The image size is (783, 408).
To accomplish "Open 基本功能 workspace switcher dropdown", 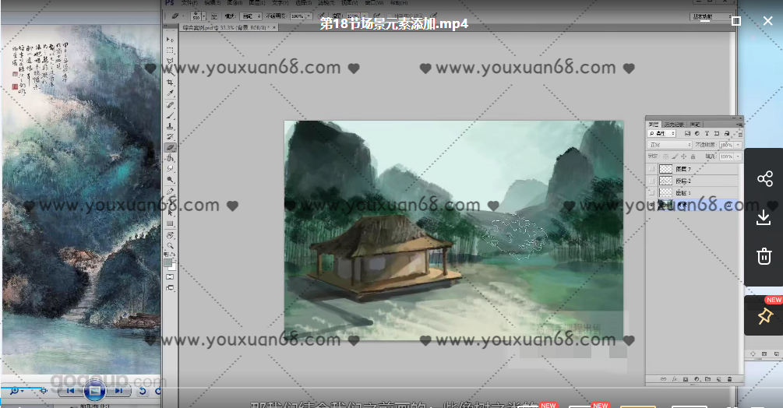I will [x=711, y=16].
